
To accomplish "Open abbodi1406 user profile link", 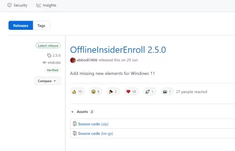I will [87, 60].
